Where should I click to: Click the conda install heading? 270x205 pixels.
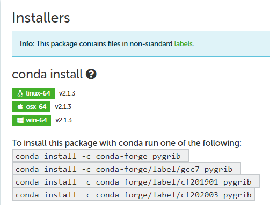pyautogui.click(x=47, y=74)
